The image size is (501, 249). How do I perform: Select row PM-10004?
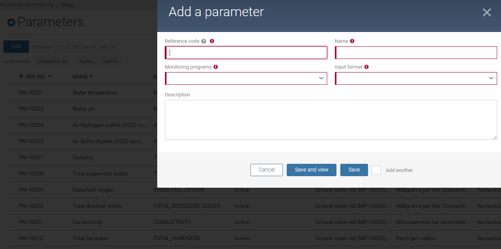pos(31,125)
